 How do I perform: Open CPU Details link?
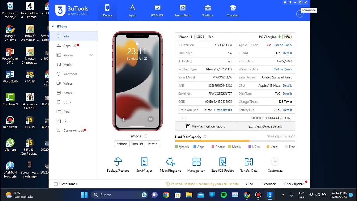(x=287, y=86)
